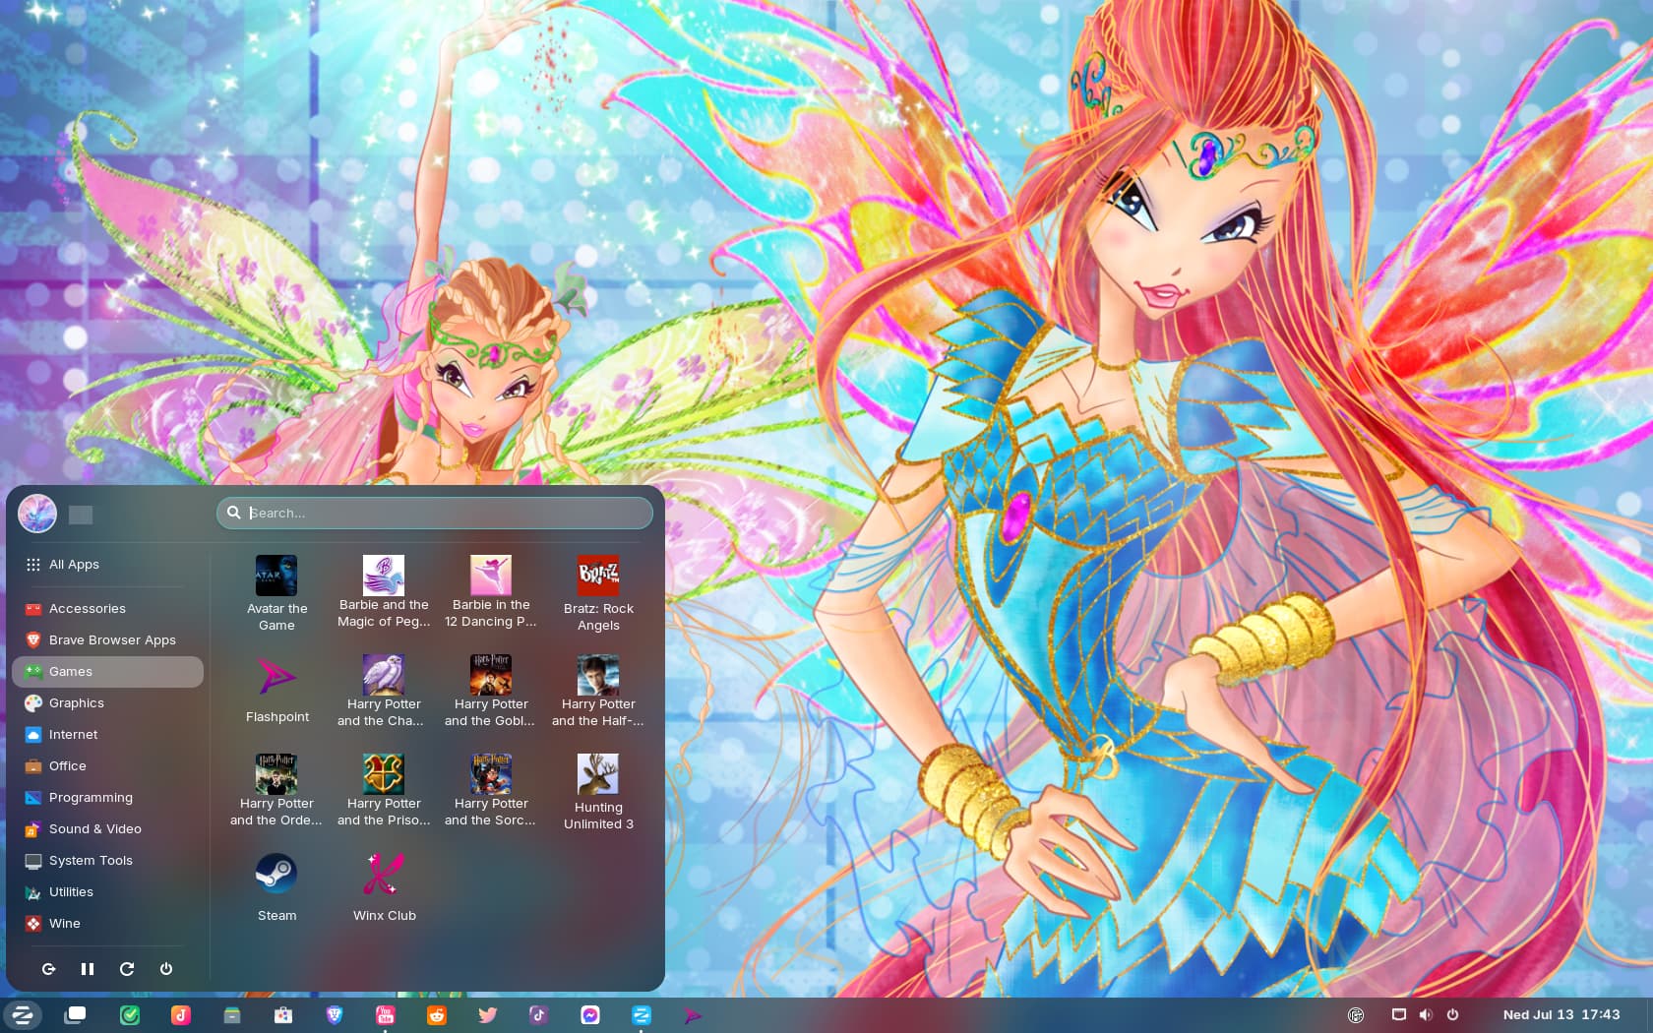The image size is (1653, 1033).
Task: Select System Tools category
Action: point(108,861)
